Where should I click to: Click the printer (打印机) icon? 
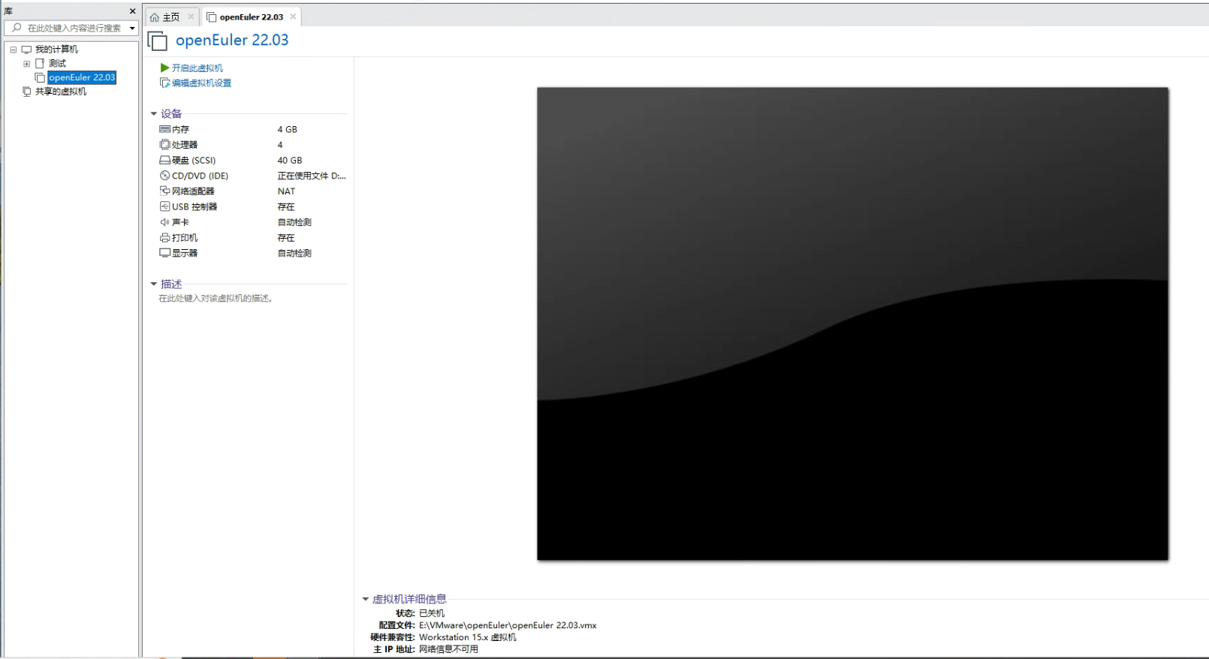click(164, 237)
